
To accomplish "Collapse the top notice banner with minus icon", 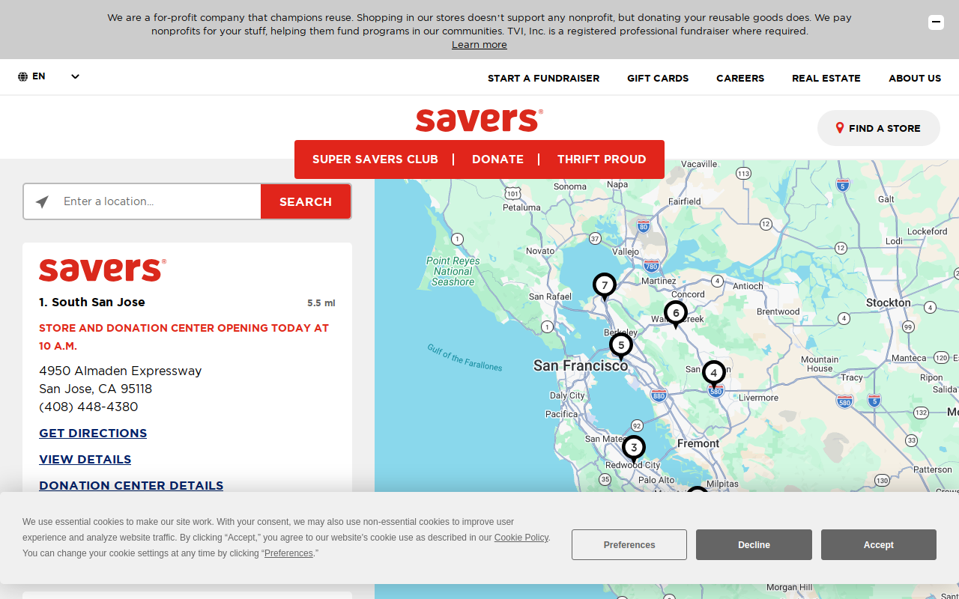I will pos(936,22).
